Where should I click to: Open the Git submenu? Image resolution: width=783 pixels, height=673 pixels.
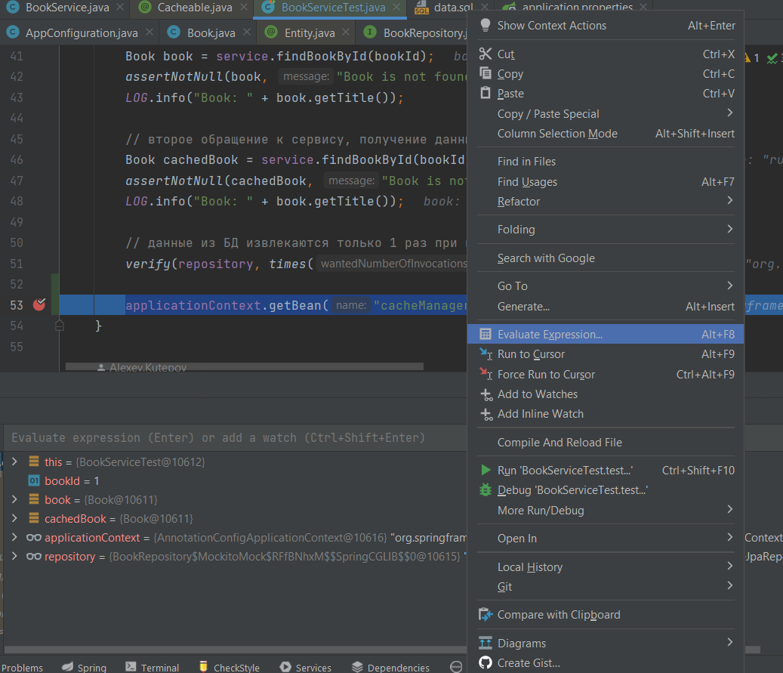(606, 587)
